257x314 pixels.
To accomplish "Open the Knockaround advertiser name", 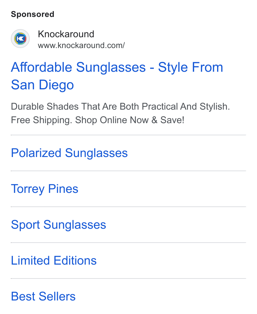I will 66,34.
